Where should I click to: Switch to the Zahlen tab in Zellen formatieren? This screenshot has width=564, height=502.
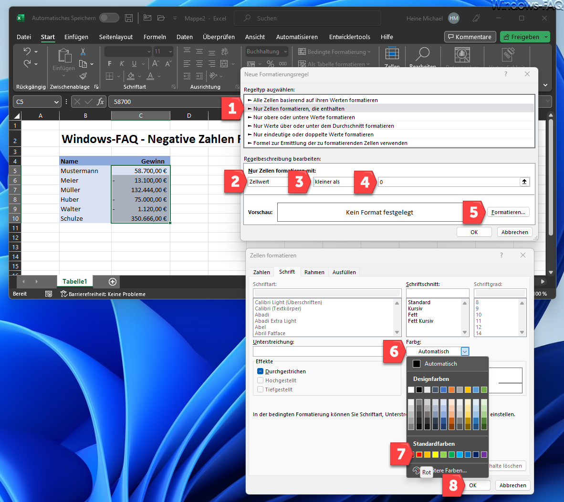pos(261,272)
